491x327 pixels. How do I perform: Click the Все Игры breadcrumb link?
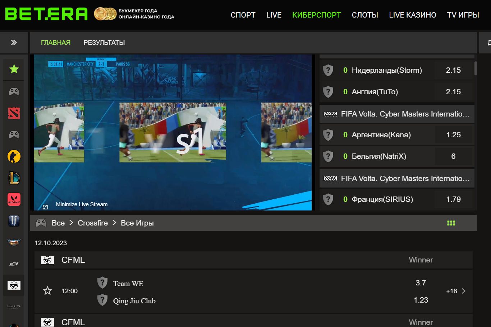137,223
